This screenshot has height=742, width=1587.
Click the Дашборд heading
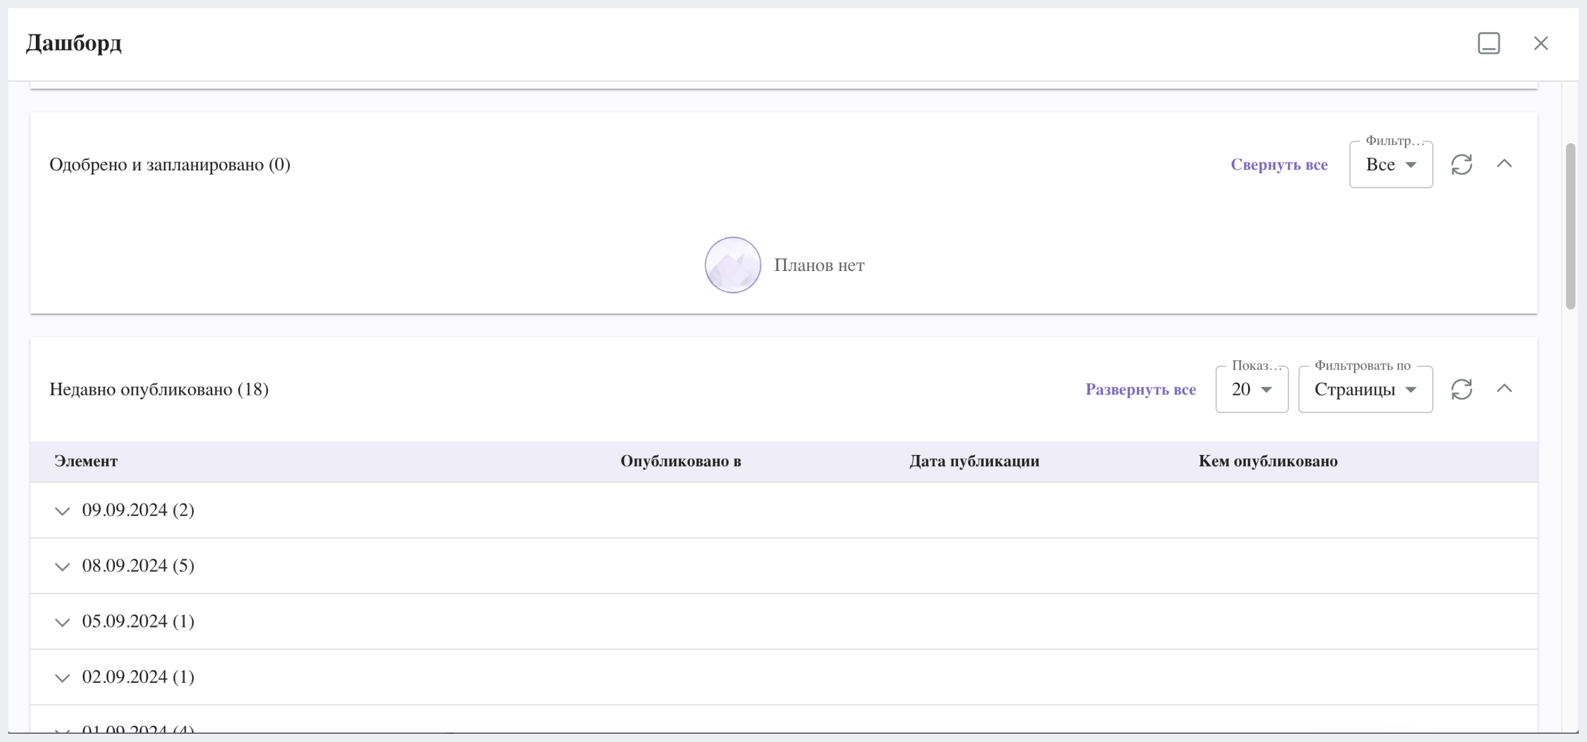pyautogui.click(x=73, y=44)
